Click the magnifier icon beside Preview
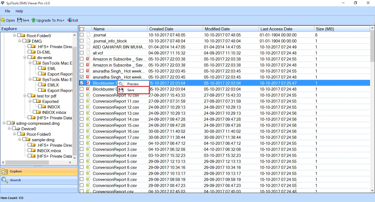The width and height of the screenshot is (375, 202). pyautogui.click(x=121, y=83)
